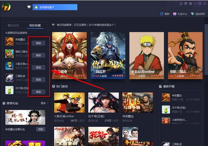Open 礼包中心 gift center
The image size is (208, 146).
(x=182, y=14)
